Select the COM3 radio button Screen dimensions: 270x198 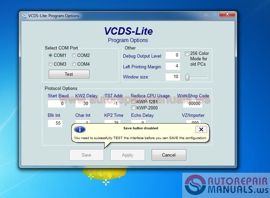pos(50,64)
